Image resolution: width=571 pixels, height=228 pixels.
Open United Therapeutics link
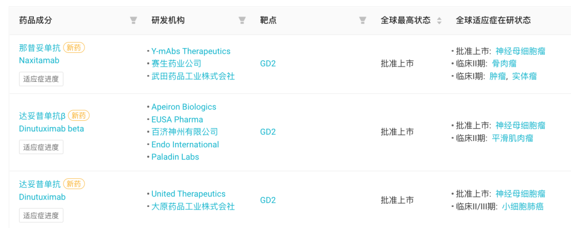click(188, 194)
